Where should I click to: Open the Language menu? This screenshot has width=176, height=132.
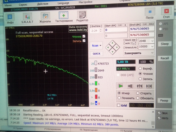63,3
